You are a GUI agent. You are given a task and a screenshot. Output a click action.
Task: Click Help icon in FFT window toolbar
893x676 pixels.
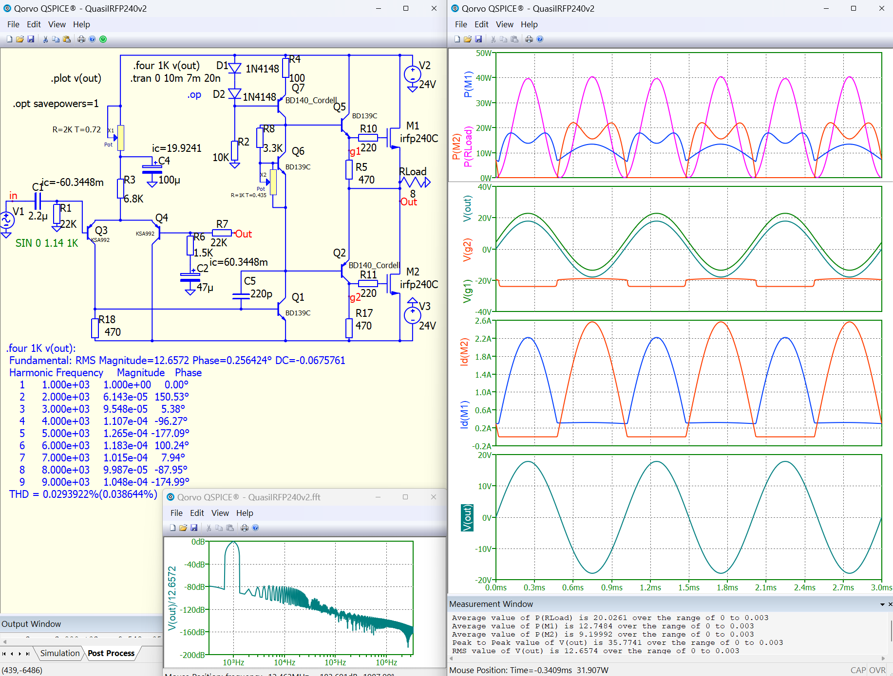tap(255, 528)
